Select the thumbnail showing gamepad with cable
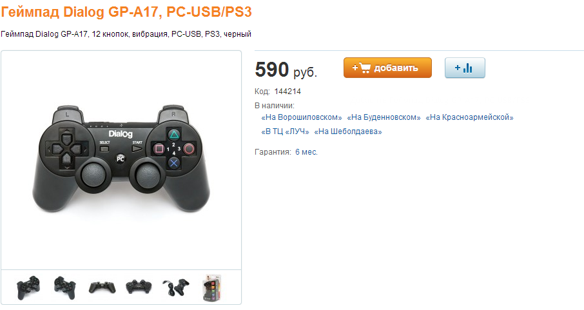This screenshot has width=584, height=310. click(176, 287)
